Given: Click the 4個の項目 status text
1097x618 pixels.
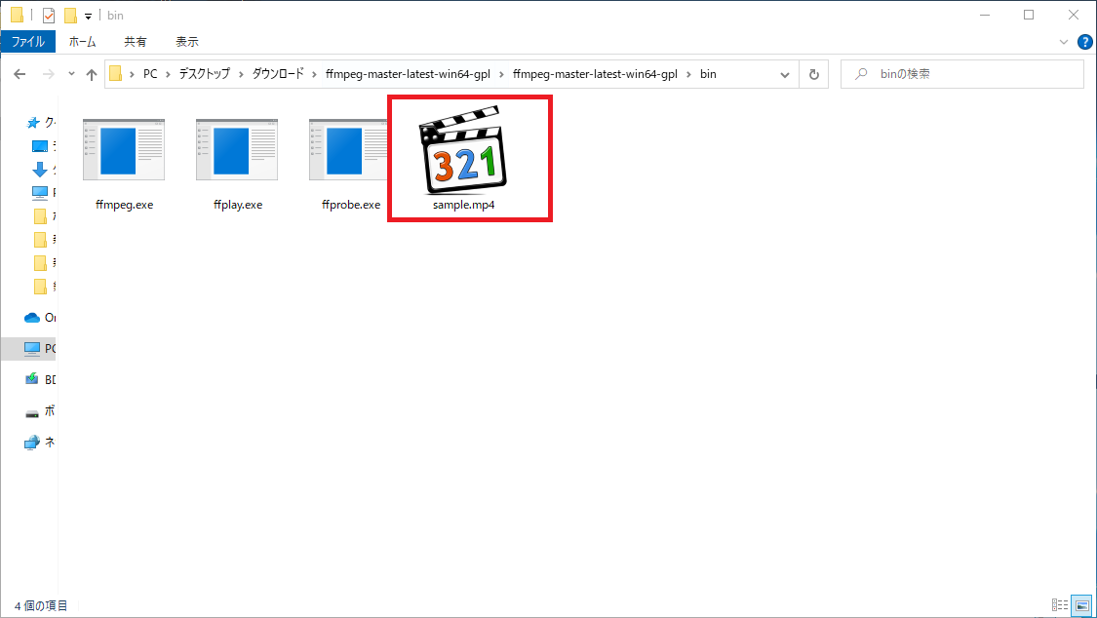Looking at the screenshot, I should [x=41, y=606].
